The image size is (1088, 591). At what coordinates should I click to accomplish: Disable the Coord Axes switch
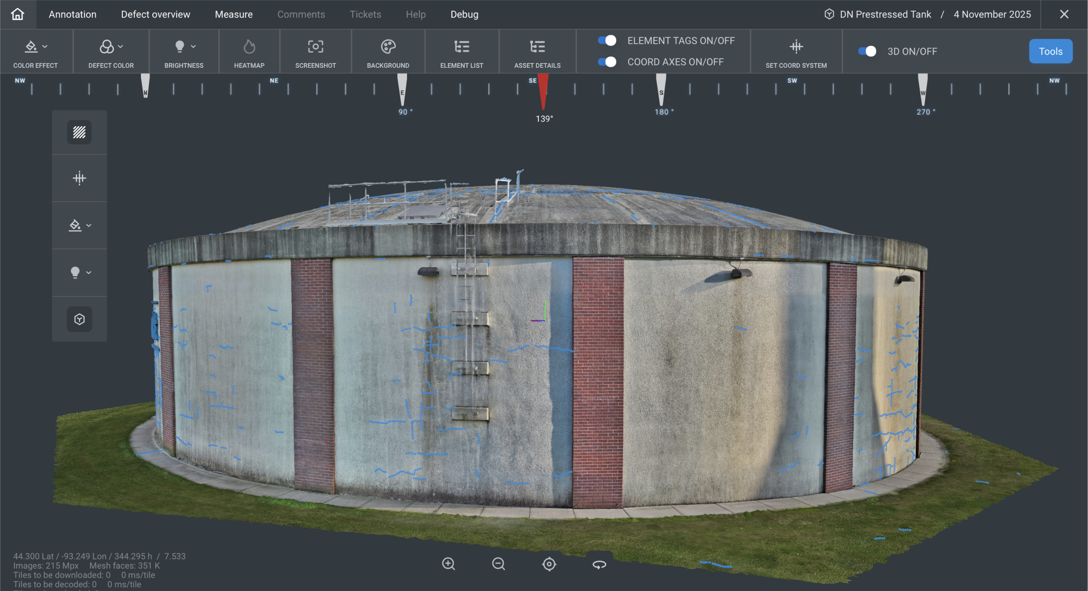pyautogui.click(x=607, y=62)
